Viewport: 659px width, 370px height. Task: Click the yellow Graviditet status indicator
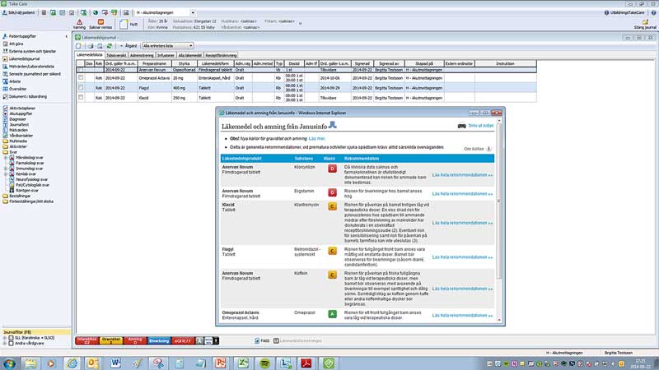pyautogui.click(x=111, y=340)
